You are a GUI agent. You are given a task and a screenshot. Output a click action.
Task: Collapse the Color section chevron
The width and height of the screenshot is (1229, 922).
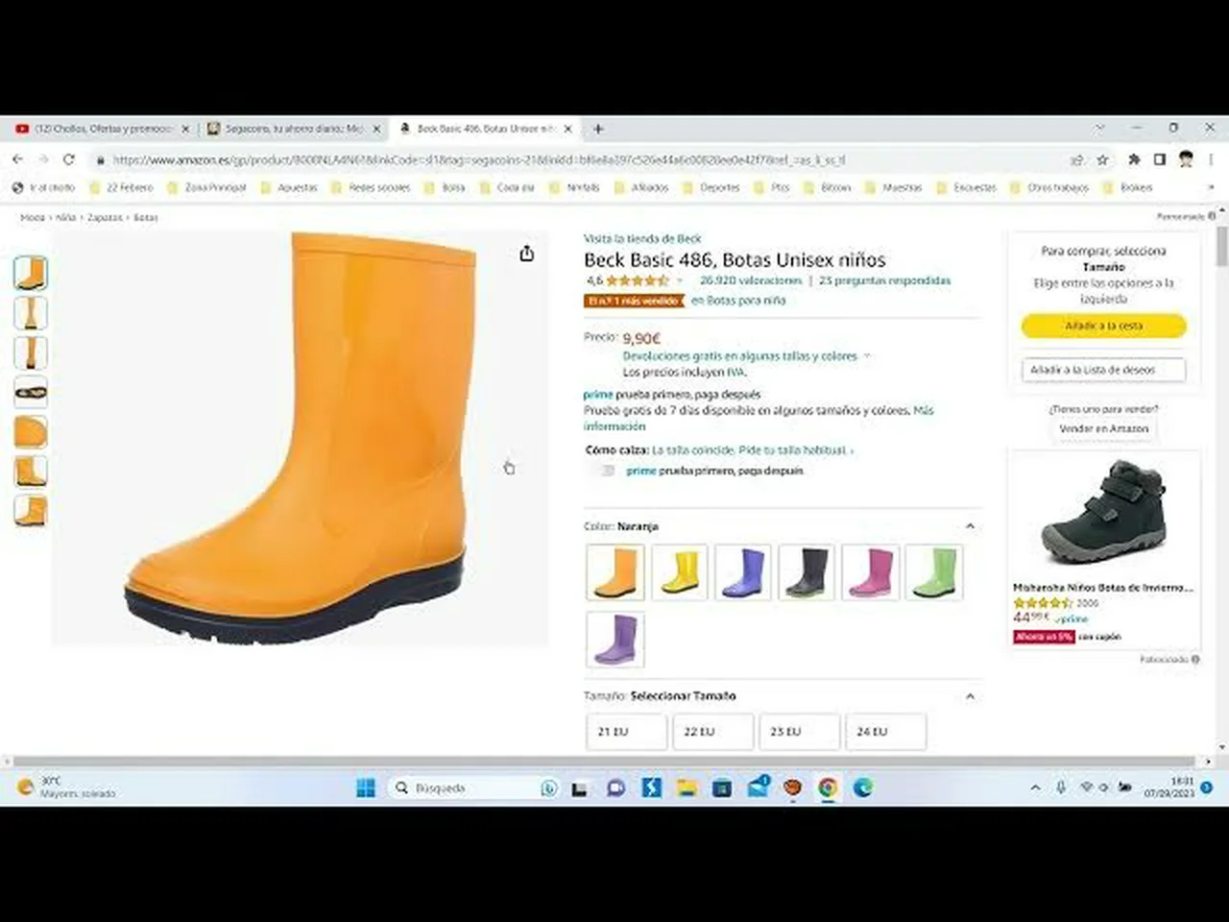(970, 526)
